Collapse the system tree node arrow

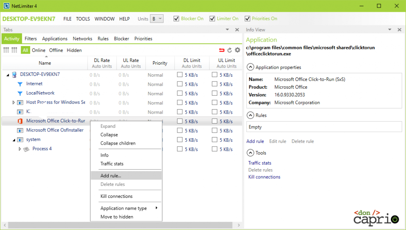14,140
